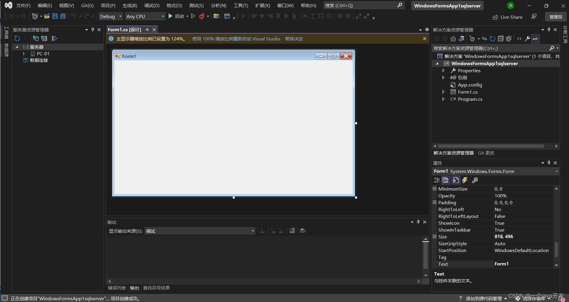The width and height of the screenshot is (569, 302).
Task: Expand the PC-01 server node
Action: tap(24, 54)
